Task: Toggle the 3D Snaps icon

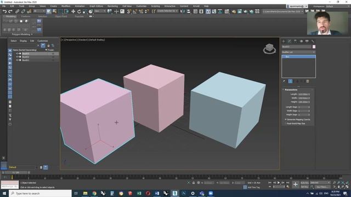Action: click(129, 11)
